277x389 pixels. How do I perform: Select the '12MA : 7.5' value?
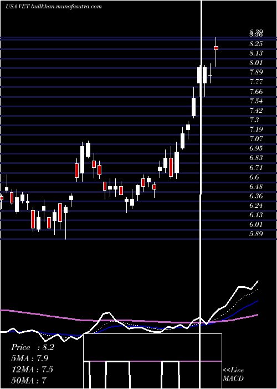(x=32, y=370)
